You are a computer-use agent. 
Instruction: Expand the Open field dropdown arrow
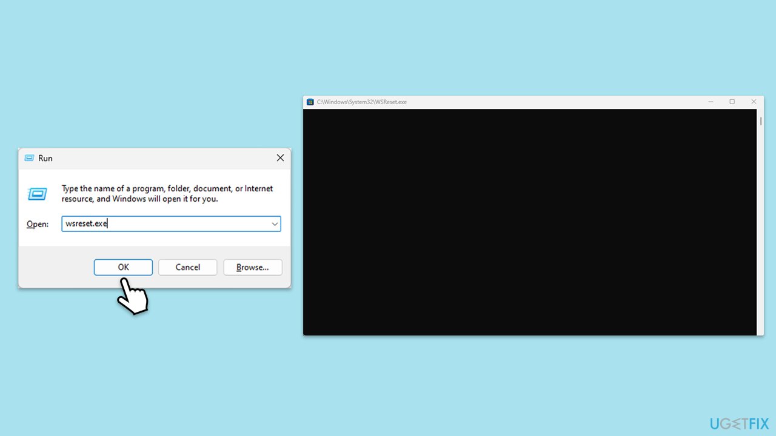275,224
